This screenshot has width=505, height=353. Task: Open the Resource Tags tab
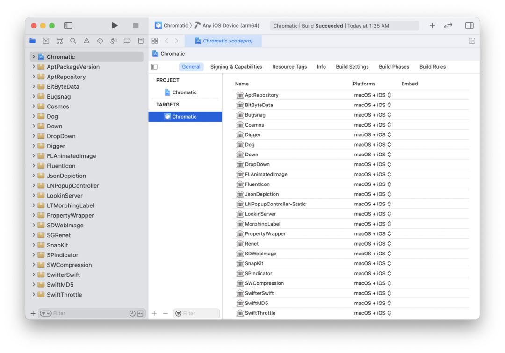[x=289, y=67]
